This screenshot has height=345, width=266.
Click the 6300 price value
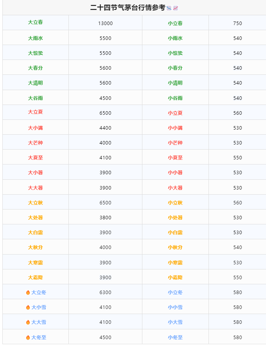(105, 293)
